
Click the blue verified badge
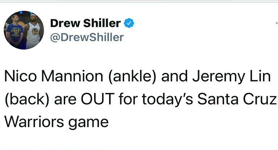[x=129, y=23]
